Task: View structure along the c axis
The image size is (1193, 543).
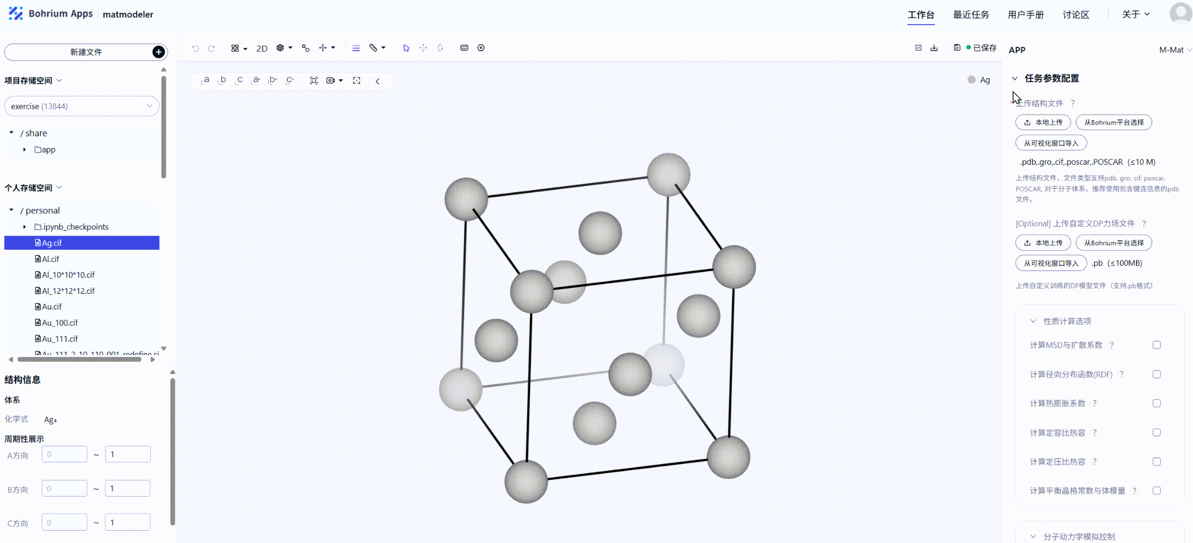Action: (238, 80)
